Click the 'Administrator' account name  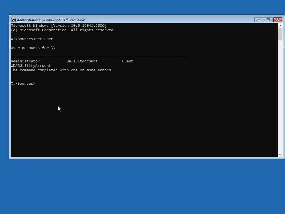[25, 61]
